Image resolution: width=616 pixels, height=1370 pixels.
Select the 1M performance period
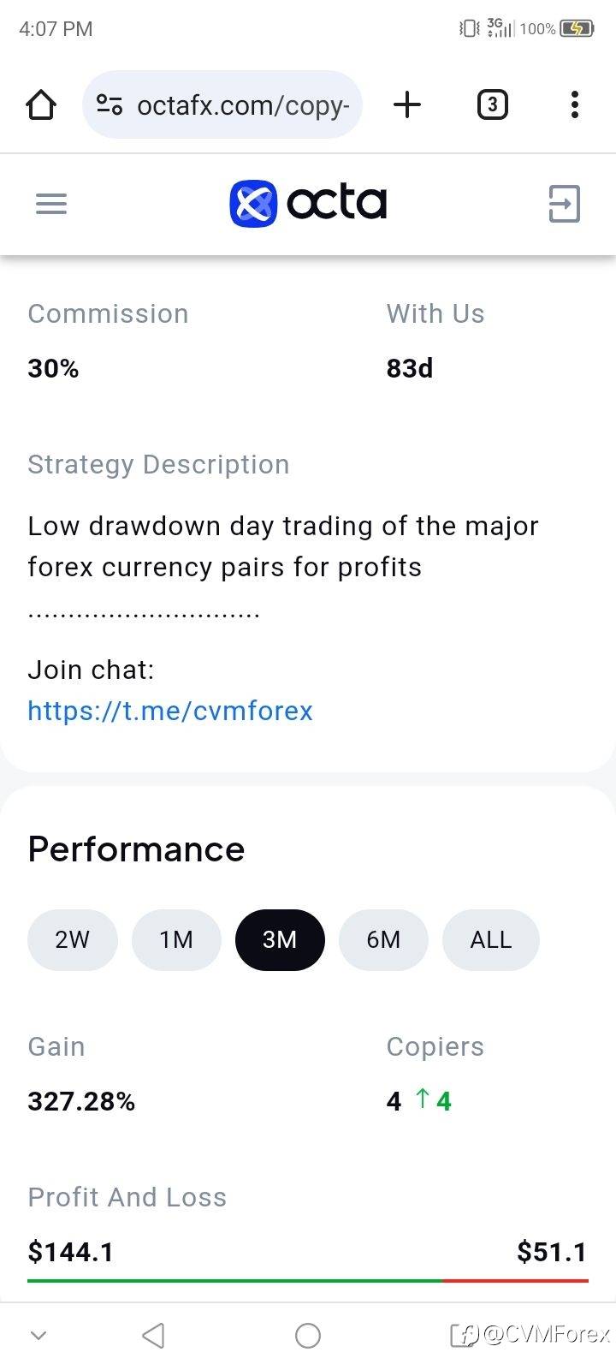[176, 940]
